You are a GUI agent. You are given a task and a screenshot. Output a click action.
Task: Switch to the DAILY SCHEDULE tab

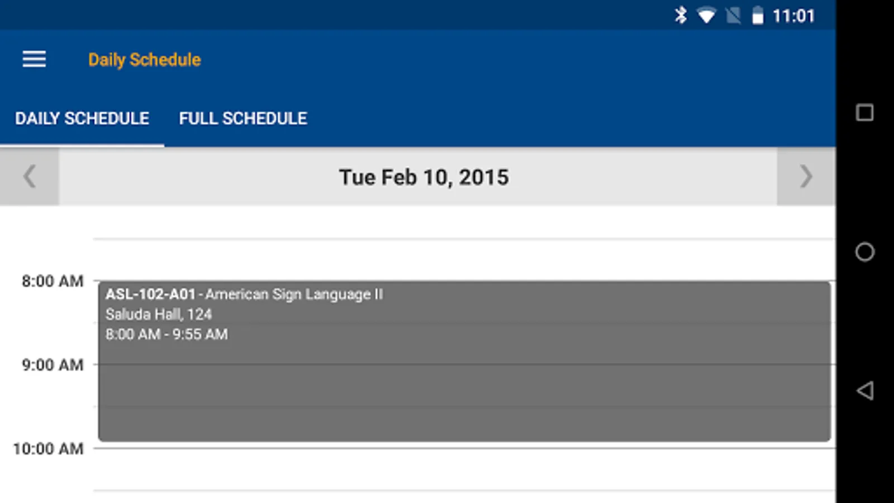coord(82,118)
